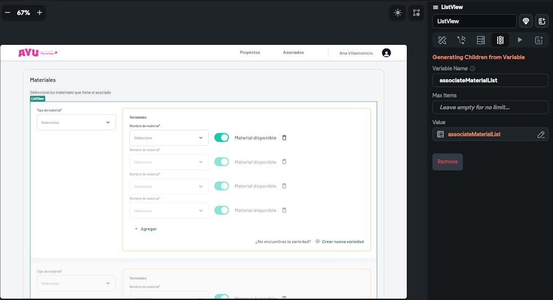Open the design properties ruler-pencil tab
Image resolution: width=553 pixels, height=300 pixels.
point(442,40)
